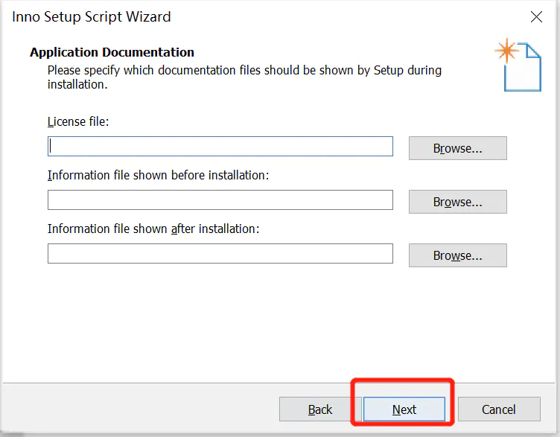Image resolution: width=560 pixels, height=437 pixels.
Task: Click the Application Documentation heading
Action: (112, 52)
